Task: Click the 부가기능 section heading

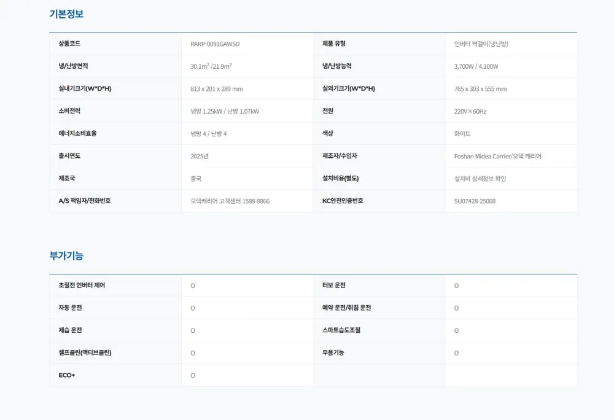Action: click(66, 256)
